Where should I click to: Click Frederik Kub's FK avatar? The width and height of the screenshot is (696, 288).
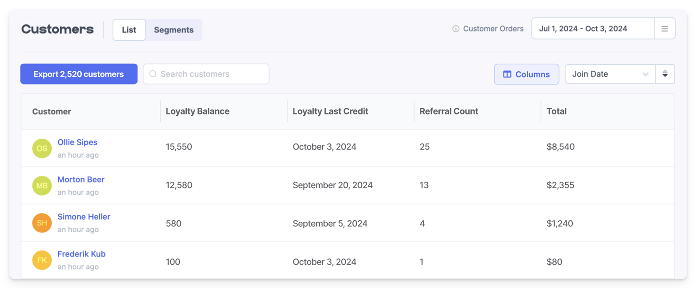[x=42, y=260]
